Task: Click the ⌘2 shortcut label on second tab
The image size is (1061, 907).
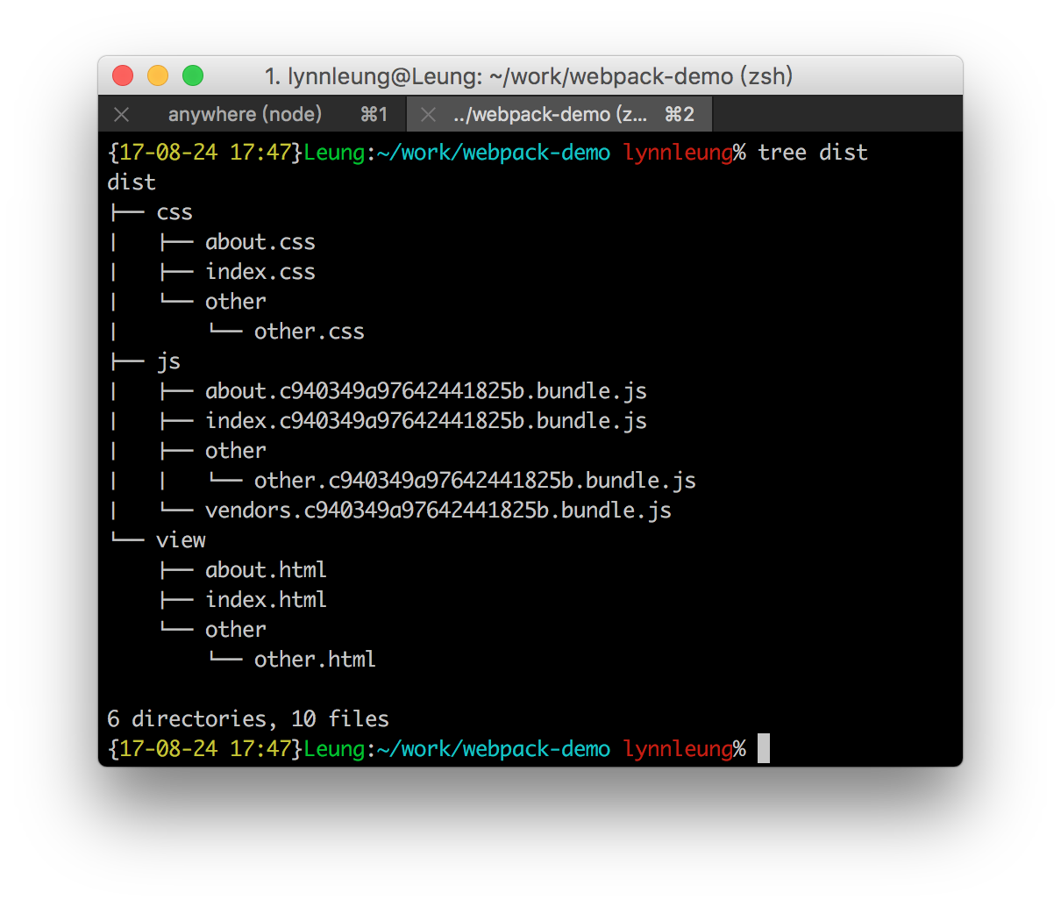Action: click(680, 115)
